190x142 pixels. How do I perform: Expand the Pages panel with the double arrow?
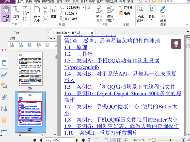[51, 38]
